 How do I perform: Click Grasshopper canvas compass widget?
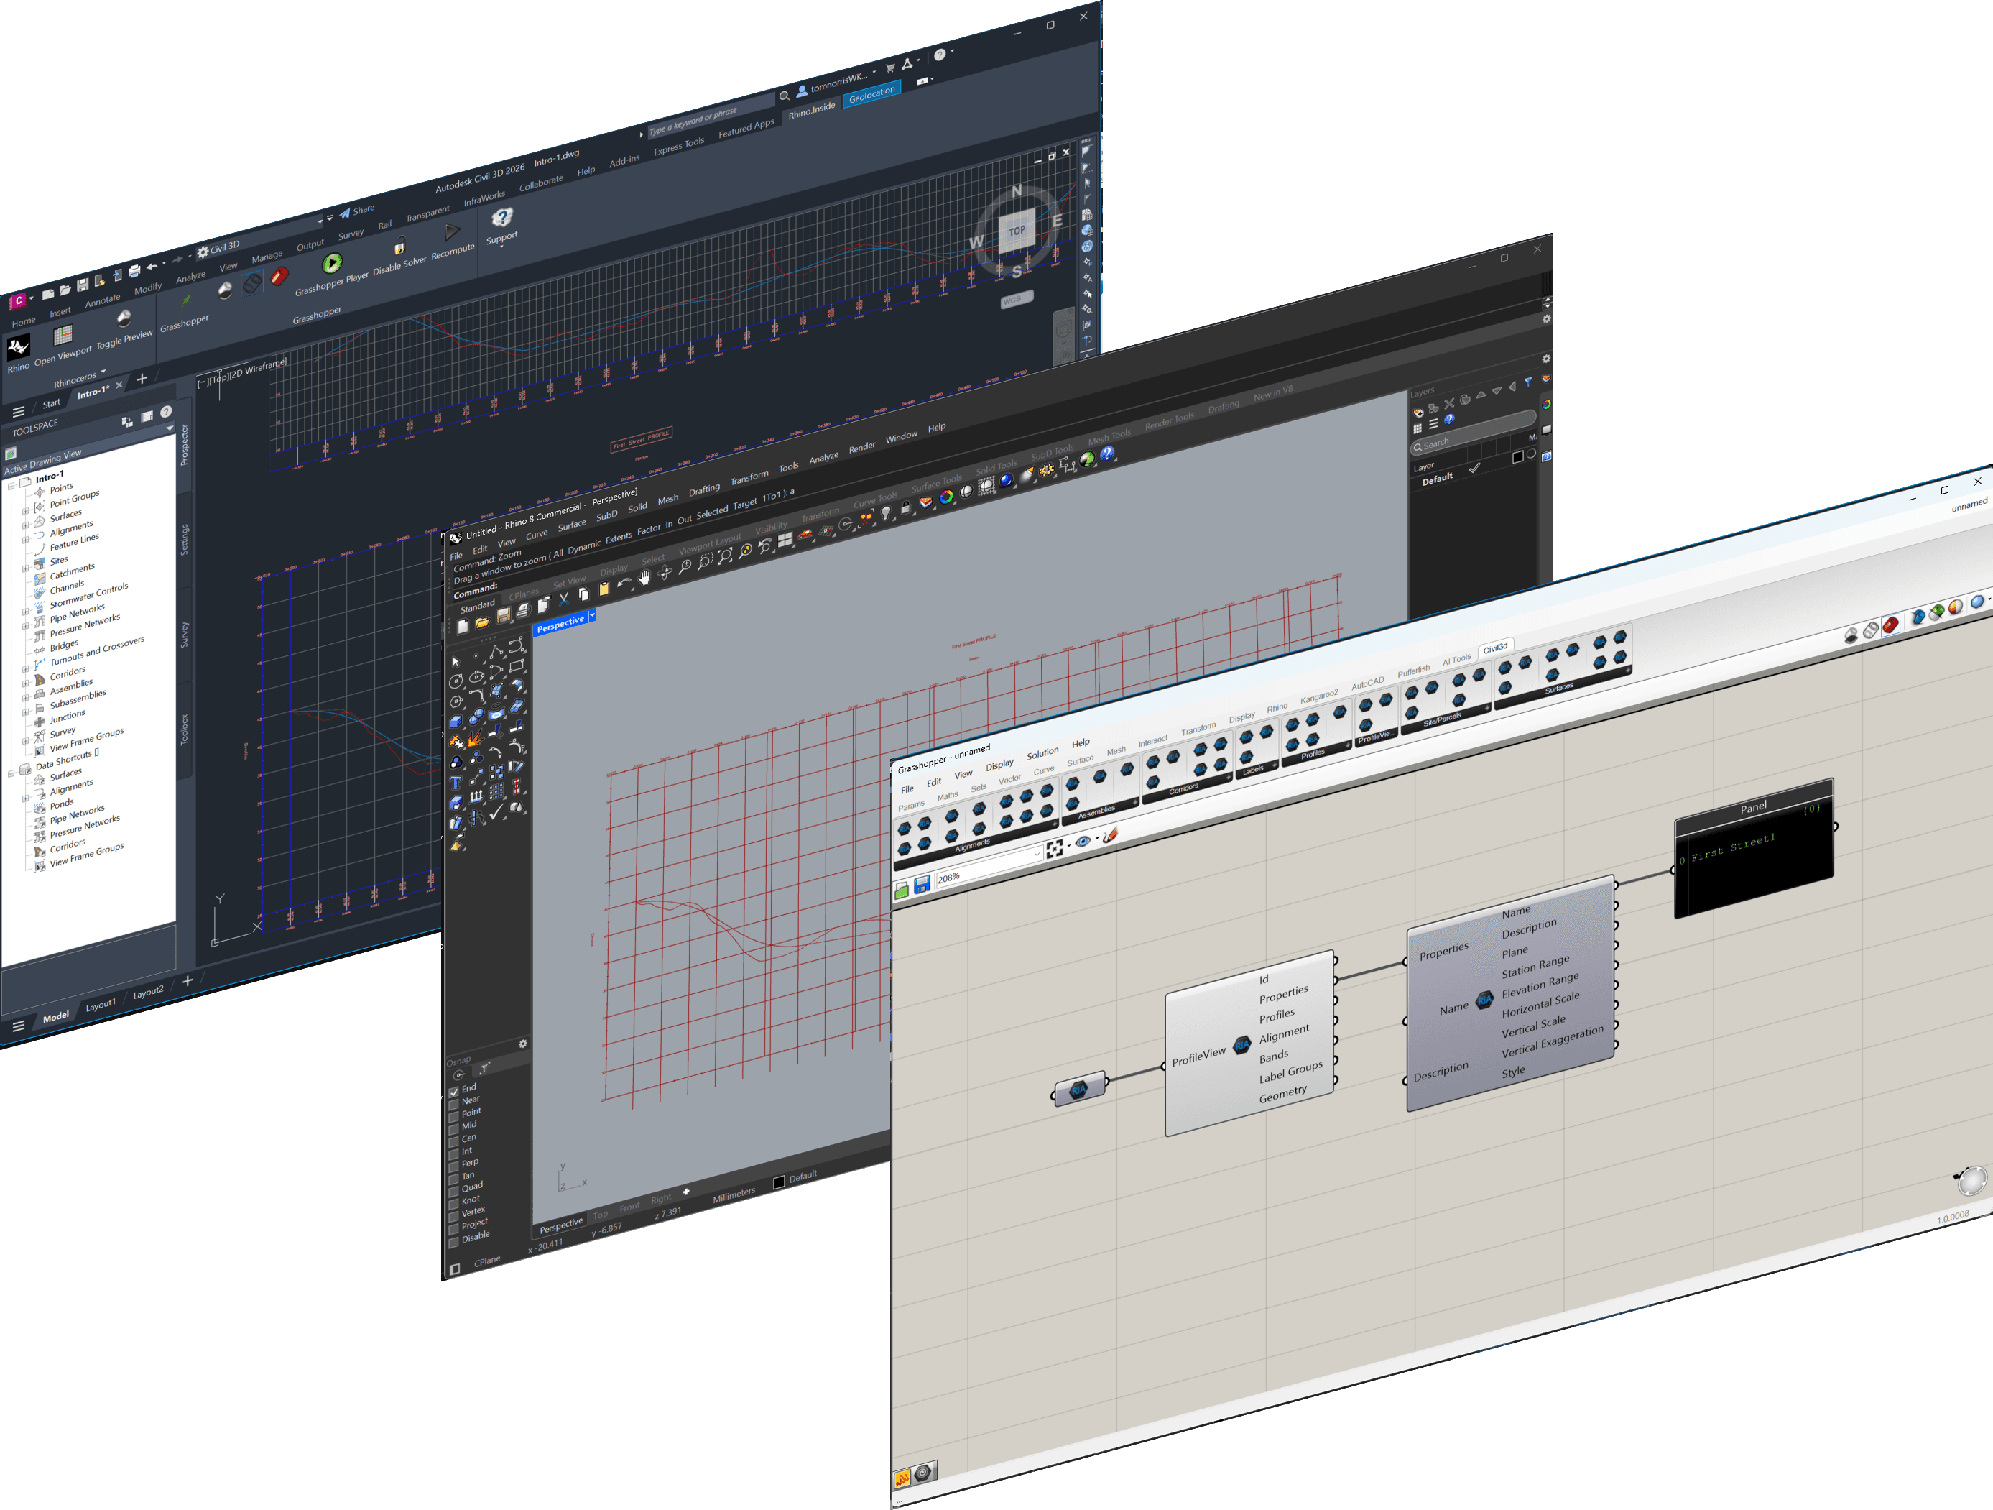(1971, 1179)
